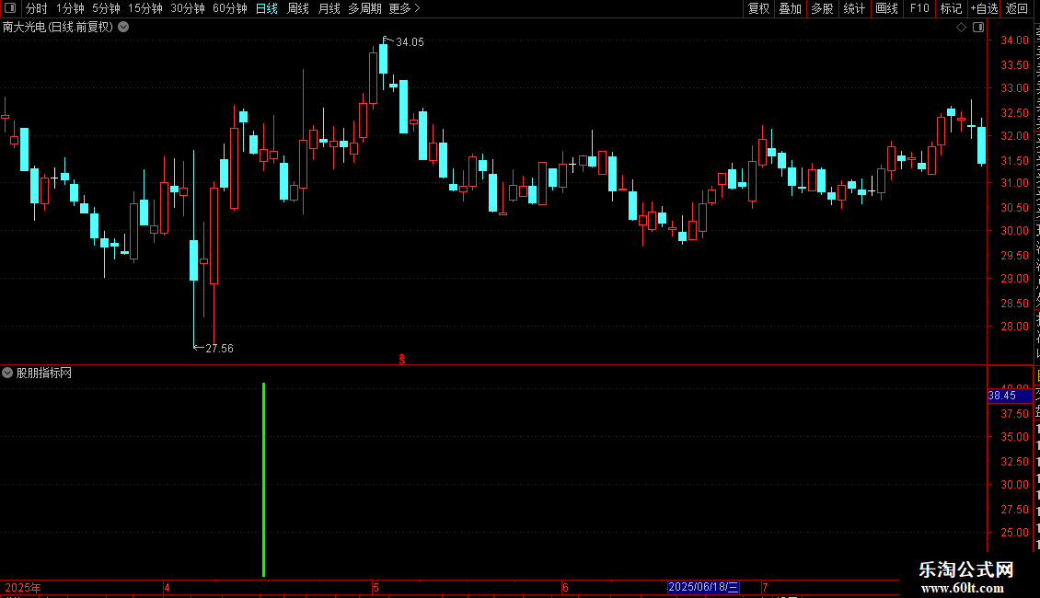This screenshot has width=1040, height=598.
Task: Click the 34.00 price axis label
Action: point(1015,40)
